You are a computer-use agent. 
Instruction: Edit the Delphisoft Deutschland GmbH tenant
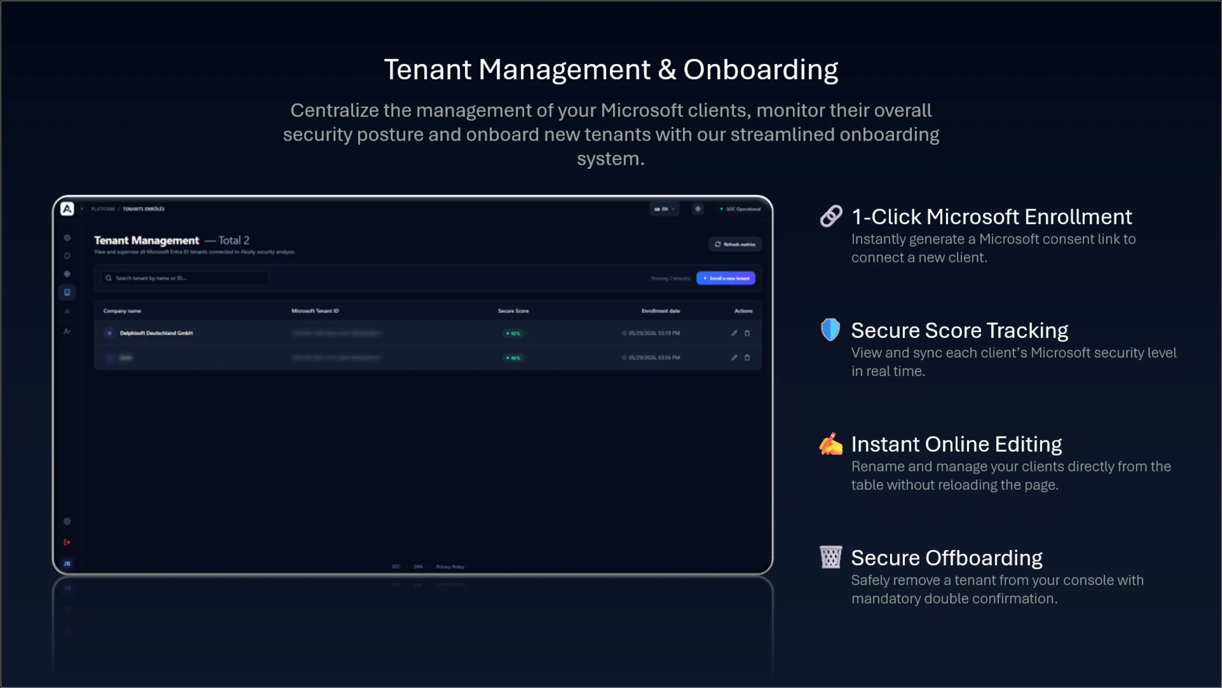click(734, 333)
